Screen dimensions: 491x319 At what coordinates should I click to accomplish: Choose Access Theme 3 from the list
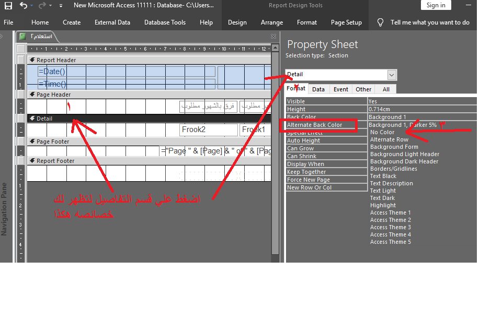[x=391, y=227]
